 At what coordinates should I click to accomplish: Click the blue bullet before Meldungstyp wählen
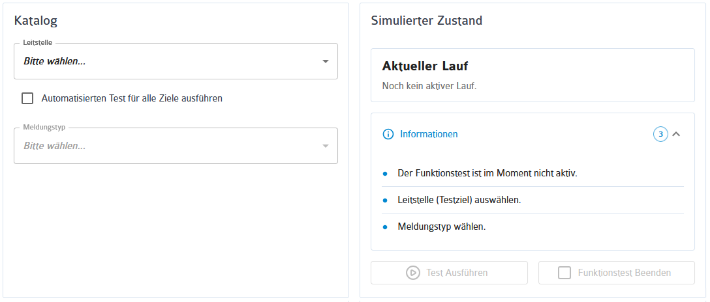tap(385, 227)
